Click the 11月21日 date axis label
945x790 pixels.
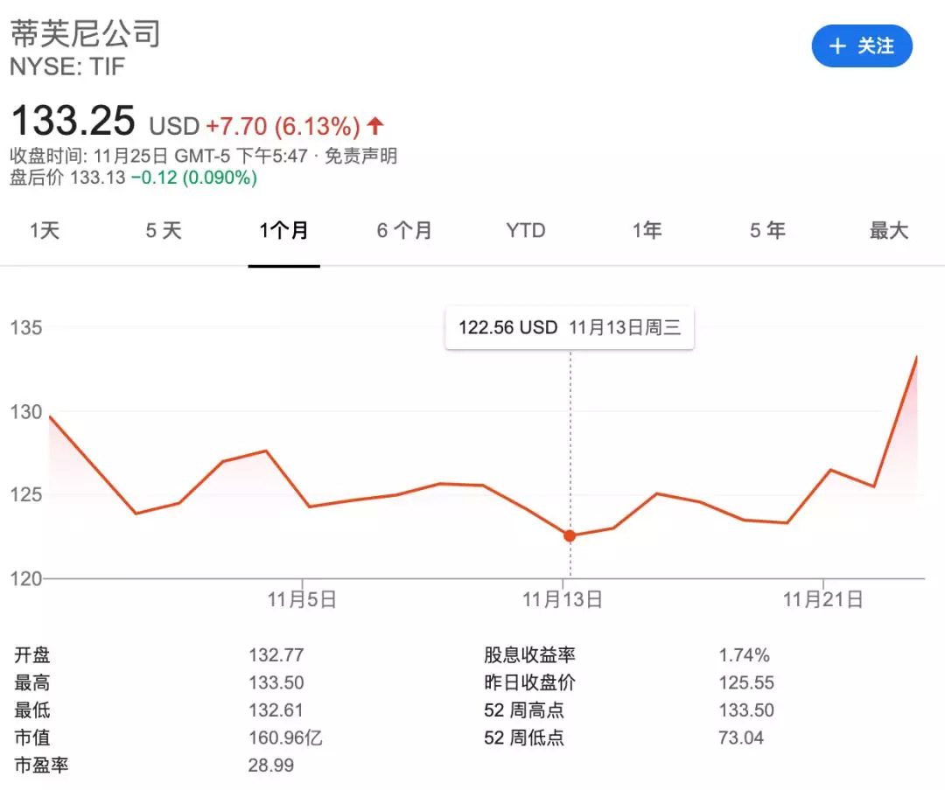click(x=822, y=600)
